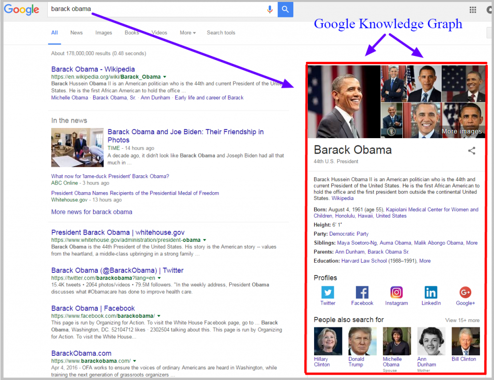The height and width of the screenshot is (380, 494).
Task: Switch to the Videos tab
Action: (159, 33)
